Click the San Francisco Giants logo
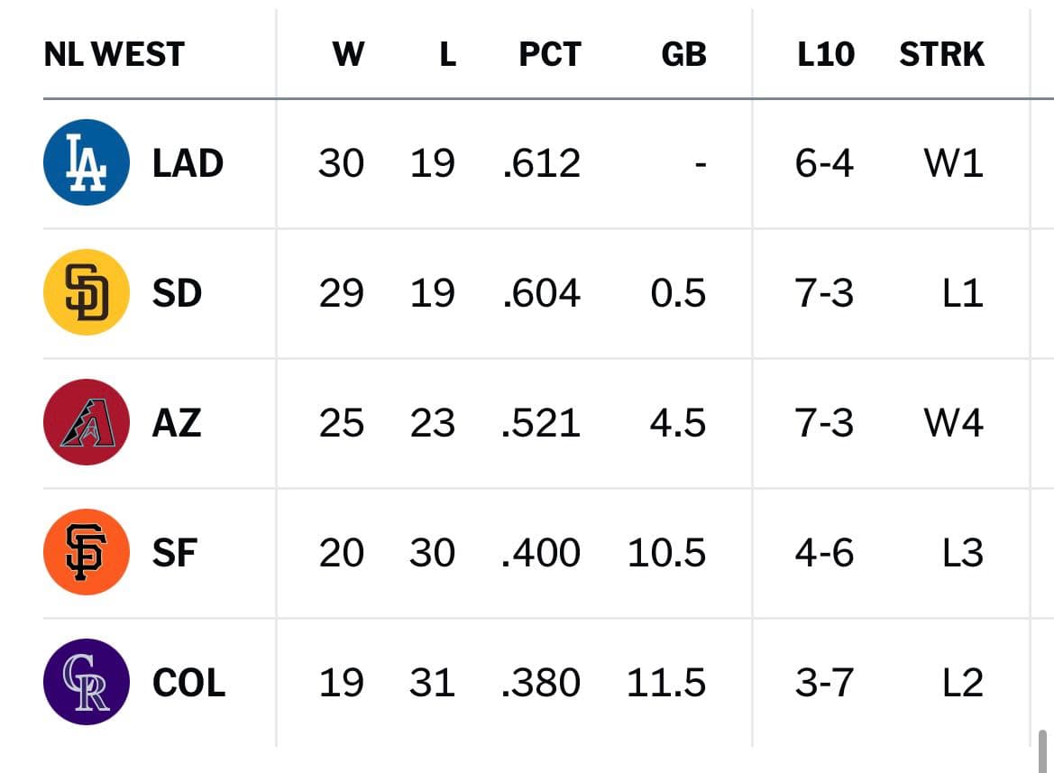The height and width of the screenshot is (773, 1054). click(x=86, y=552)
